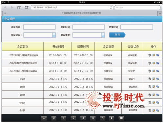164x123 pixels.
Task: Remove the 会场5 meeting using trash icon
Action: point(150,87)
